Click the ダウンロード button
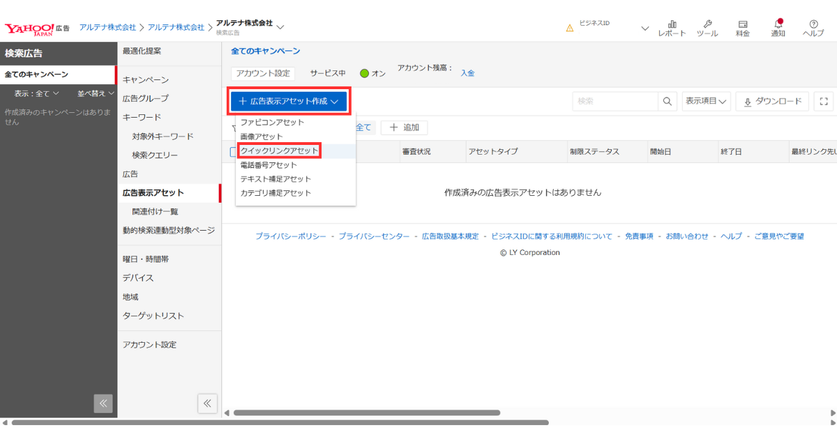Image resolution: width=837 pixels, height=439 pixels. 772,101
